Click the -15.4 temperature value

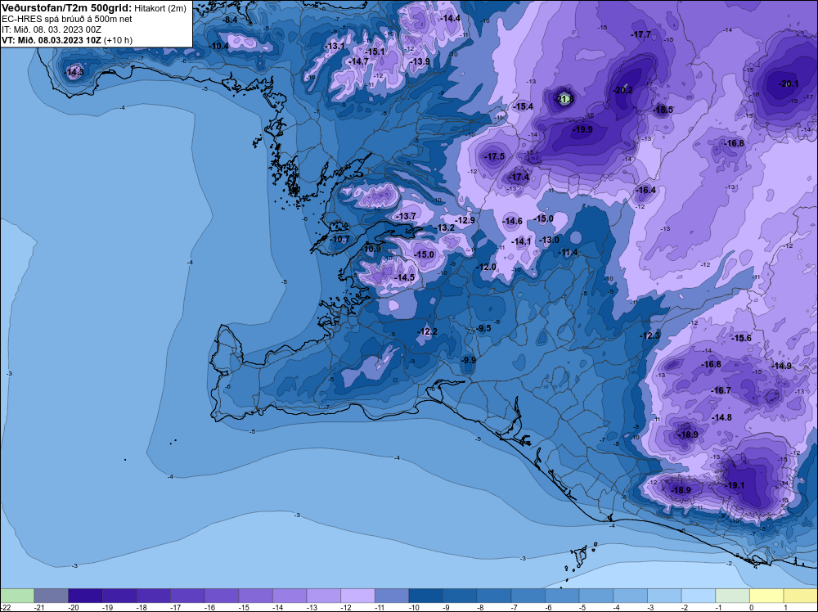524,106
